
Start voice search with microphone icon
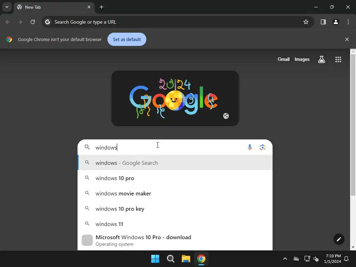pyautogui.click(x=250, y=147)
